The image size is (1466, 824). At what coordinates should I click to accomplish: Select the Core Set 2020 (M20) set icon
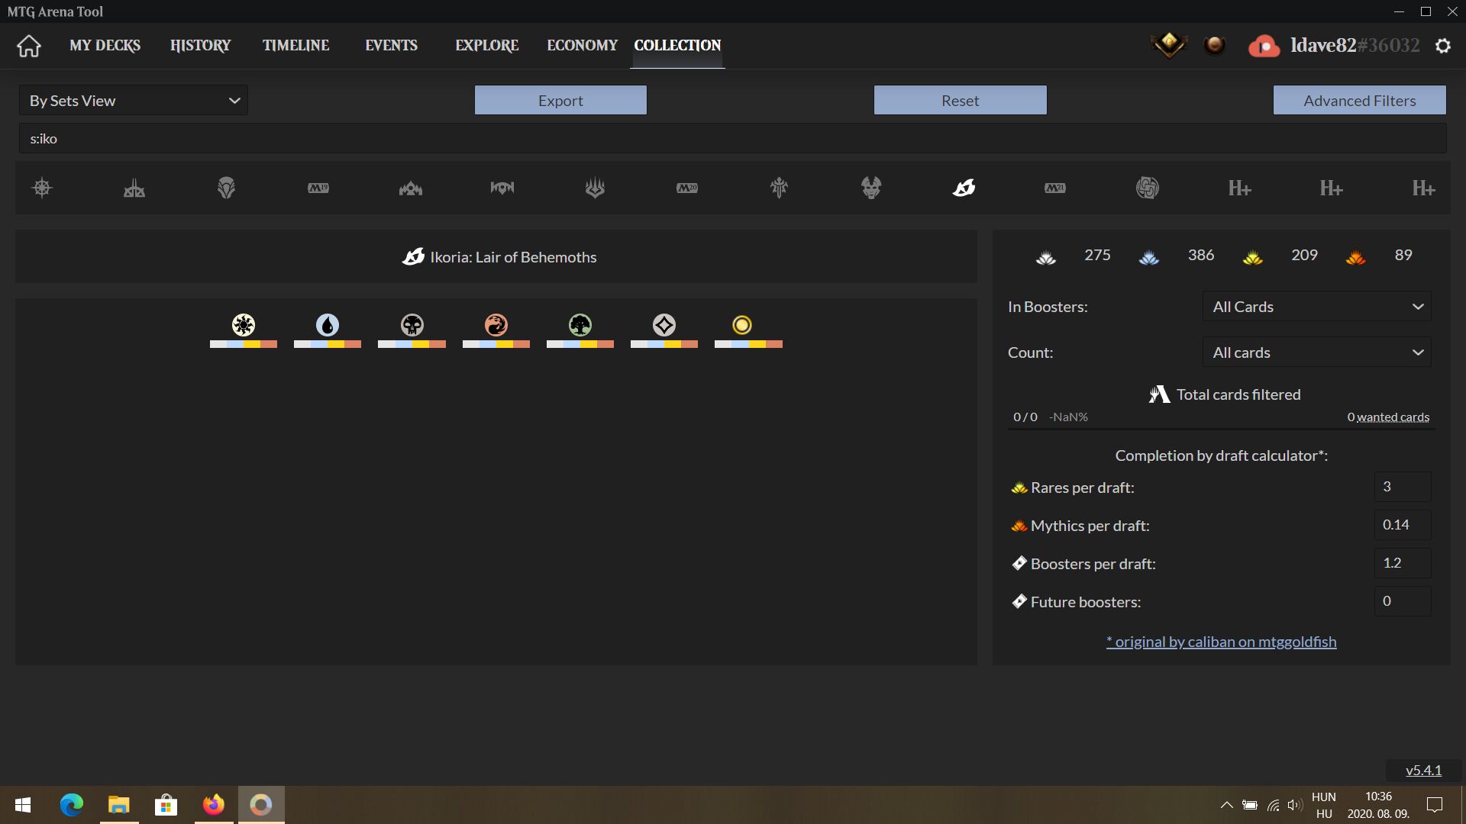pyautogui.click(x=686, y=188)
